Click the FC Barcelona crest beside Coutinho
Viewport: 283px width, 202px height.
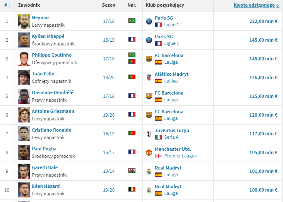pos(149,59)
